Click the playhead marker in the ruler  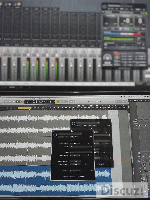pos(30,109)
